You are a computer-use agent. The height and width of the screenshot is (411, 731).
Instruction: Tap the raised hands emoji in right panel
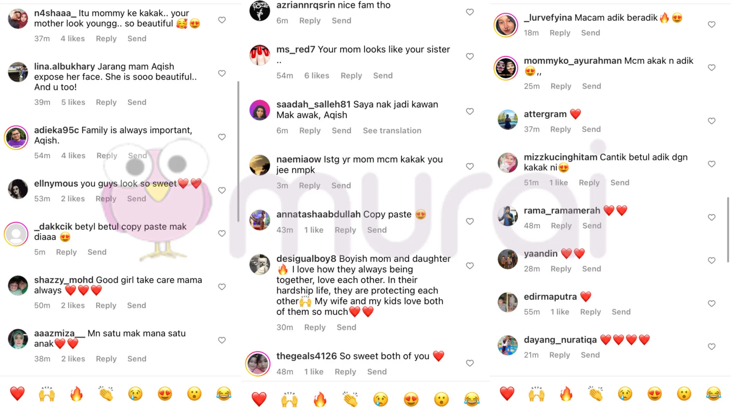point(536,394)
